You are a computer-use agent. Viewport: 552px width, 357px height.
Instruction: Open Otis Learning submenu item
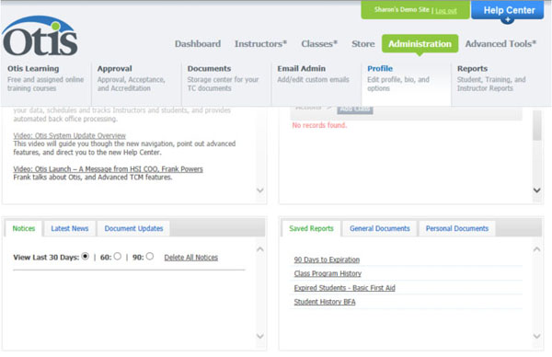coord(45,78)
